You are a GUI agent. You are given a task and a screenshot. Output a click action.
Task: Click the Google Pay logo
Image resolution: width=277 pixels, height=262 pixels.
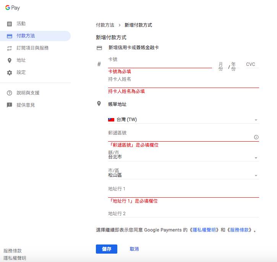tap(13, 8)
